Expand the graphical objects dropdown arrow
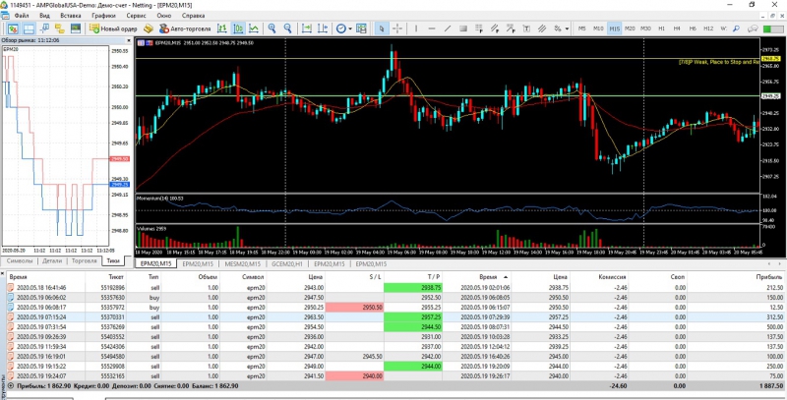 tap(568, 29)
